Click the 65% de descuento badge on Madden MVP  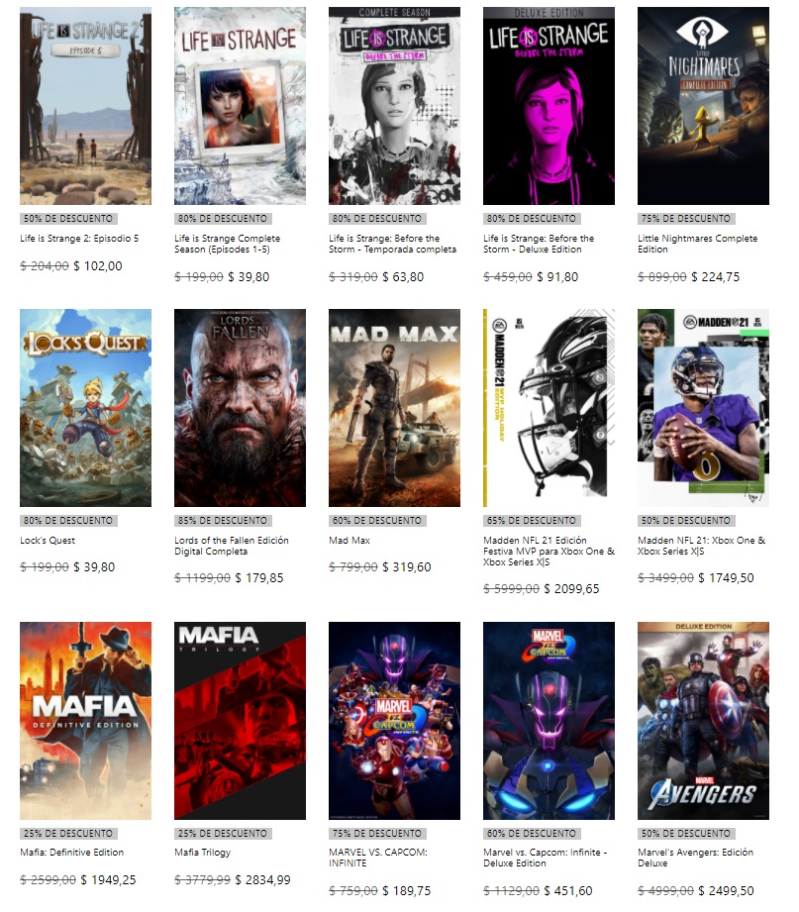[x=532, y=521]
